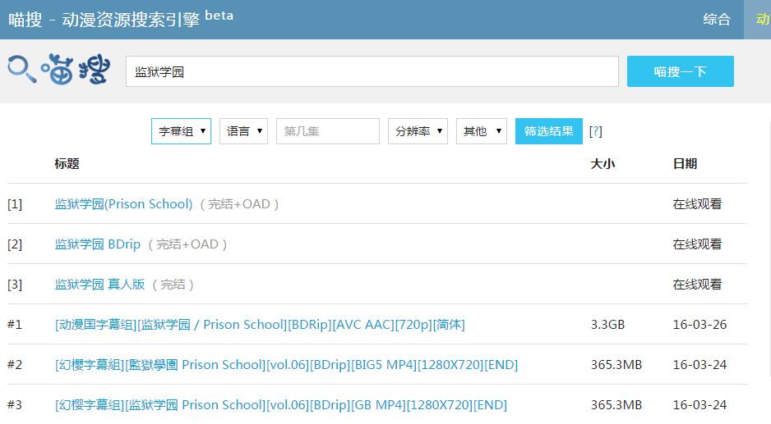This screenshot has height=424, width=771.
Task: Open 动漫国字幕组 Prison School 720p 简体 link
Action: click(260, 325)
